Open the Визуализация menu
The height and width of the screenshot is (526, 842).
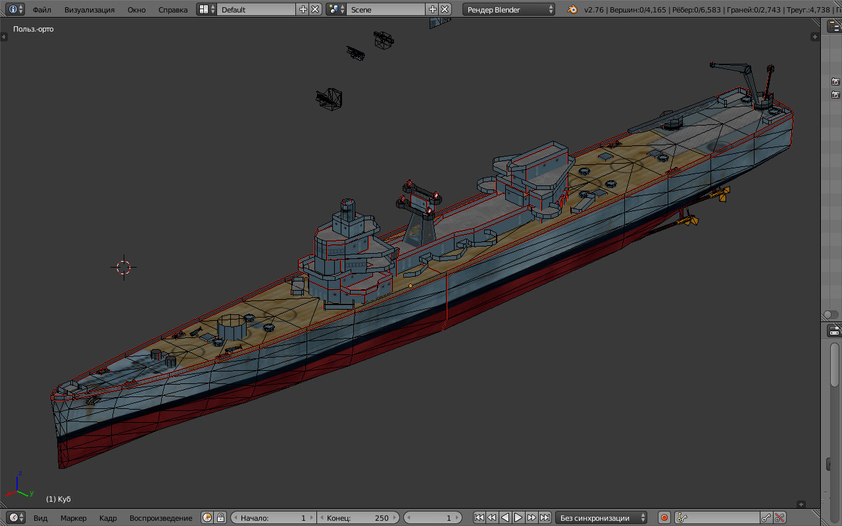(x=89, y=10)
